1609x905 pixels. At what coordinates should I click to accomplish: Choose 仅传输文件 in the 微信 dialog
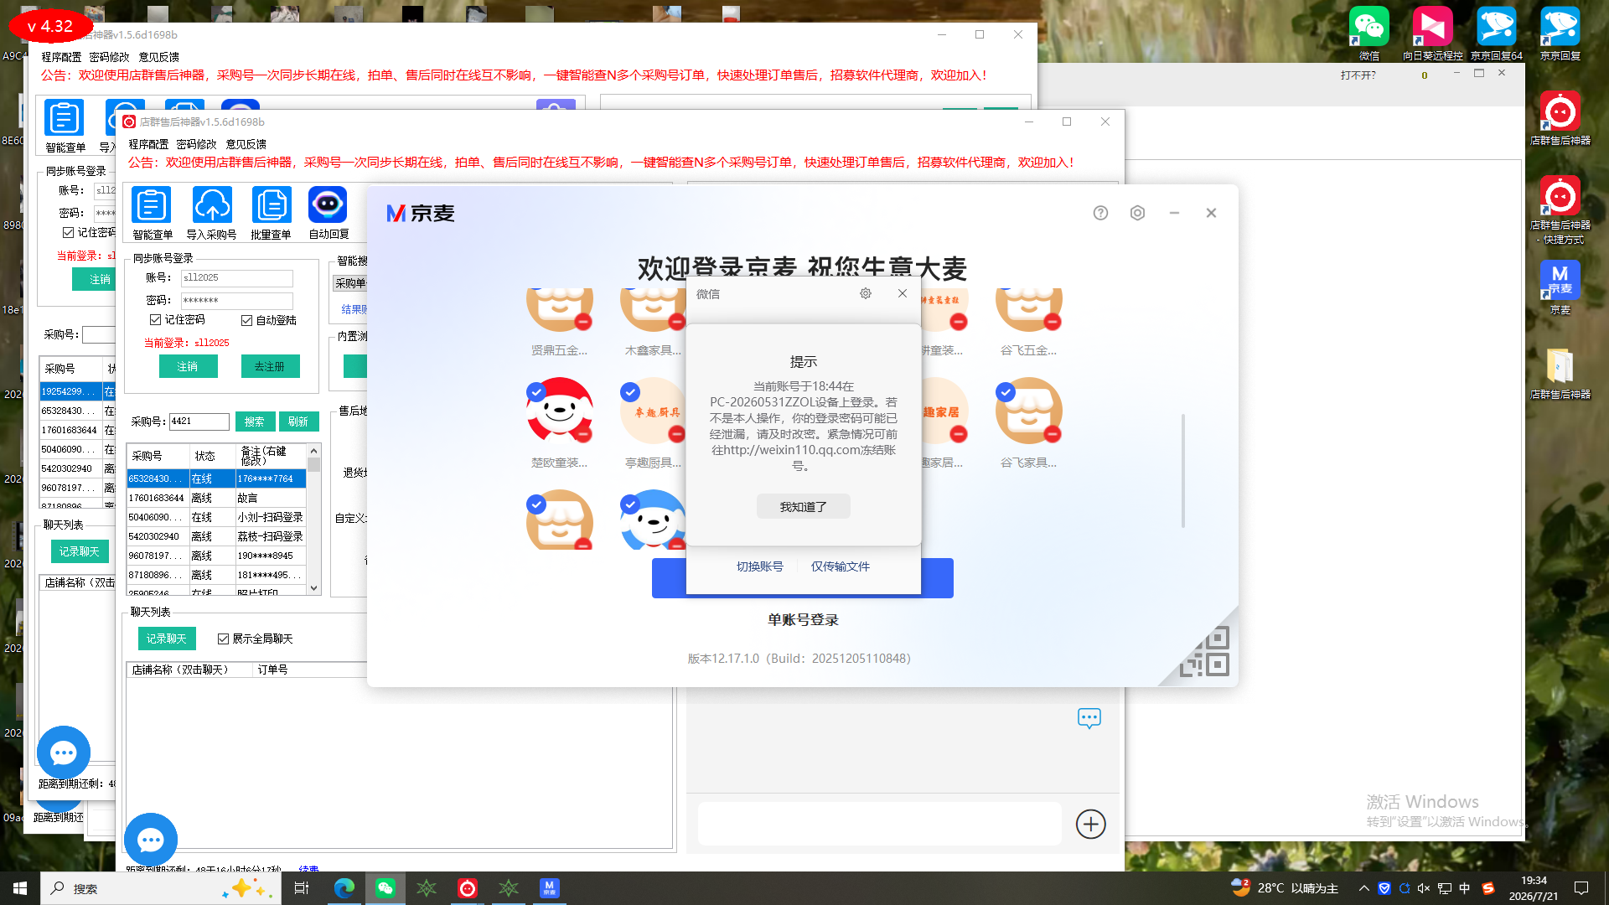coord(840,566)
